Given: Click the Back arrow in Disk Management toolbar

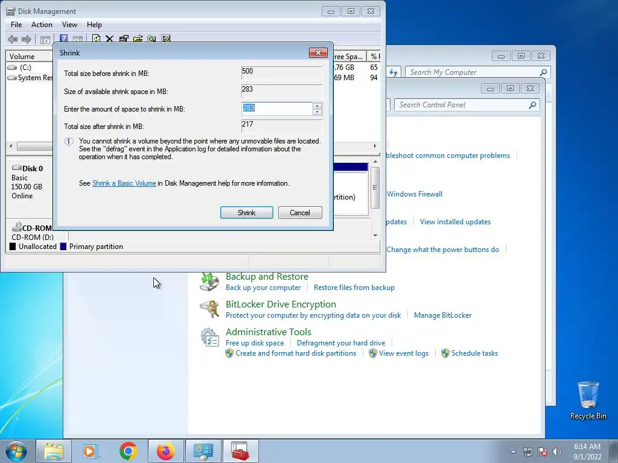Looking at the screenshot, I should coord(13,39).
